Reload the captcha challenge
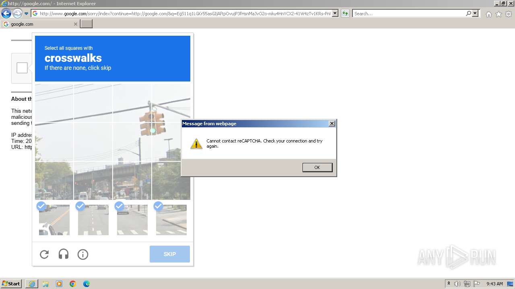Screen dimensions: 515x289 44,254
